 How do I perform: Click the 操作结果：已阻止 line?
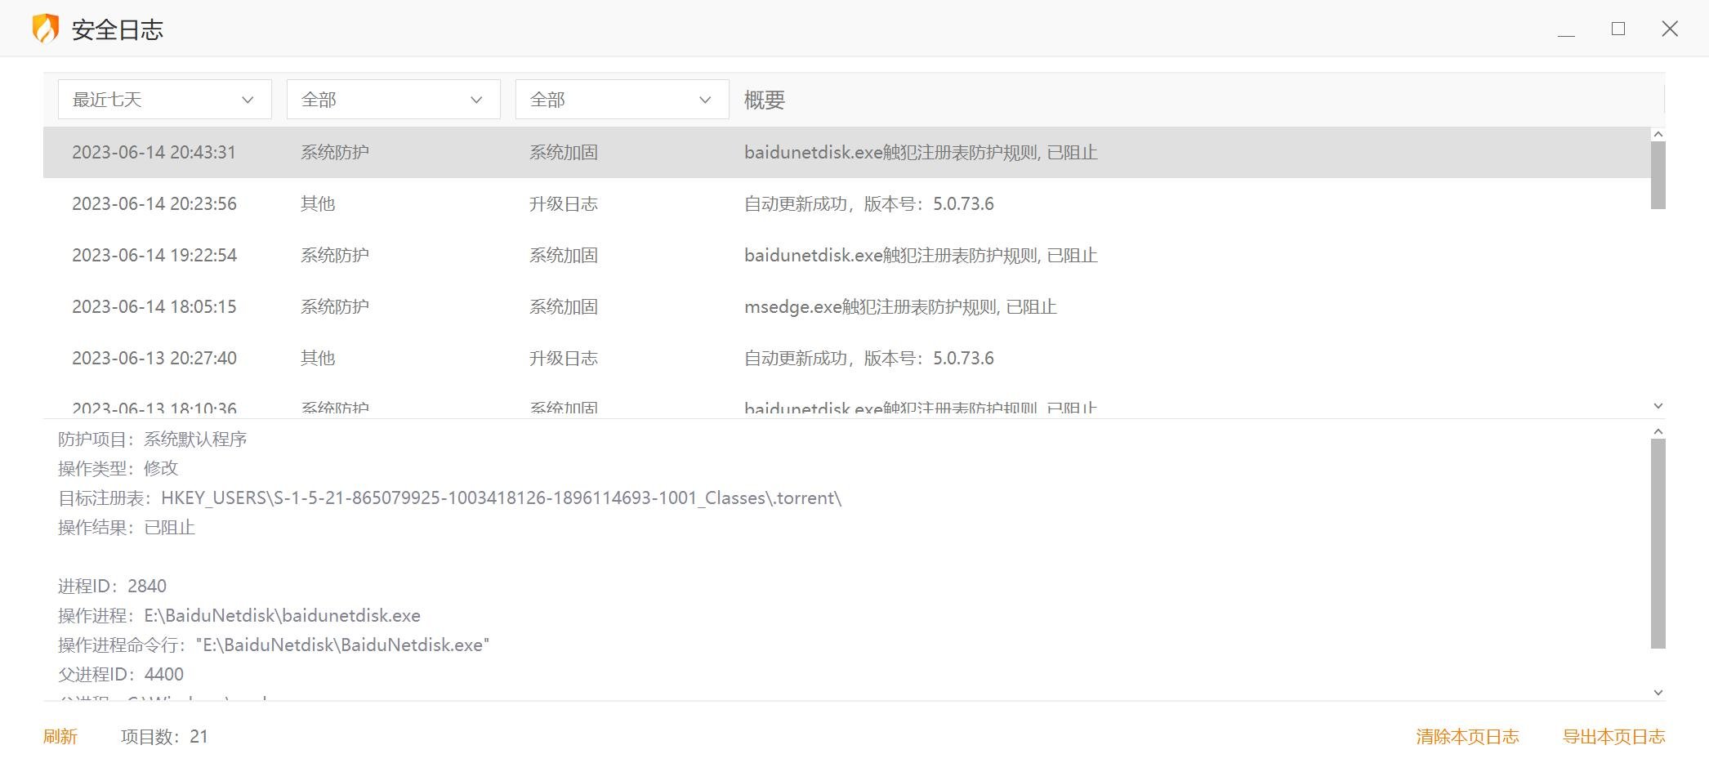point(127,527)
